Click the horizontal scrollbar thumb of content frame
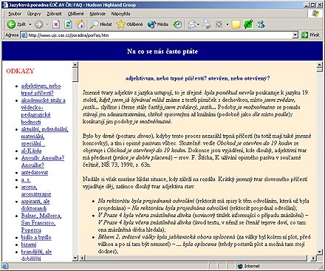This screenshot has height=271, width=325. (196, 258)
